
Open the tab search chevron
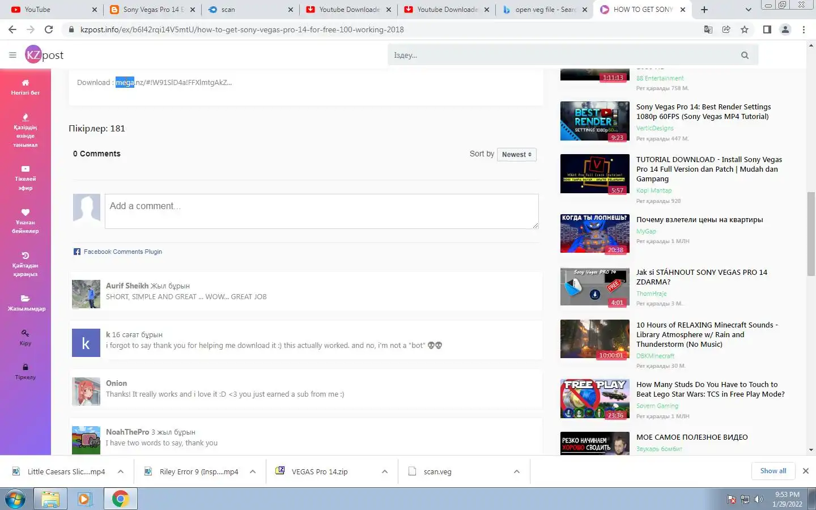click(x=748, y=10)
